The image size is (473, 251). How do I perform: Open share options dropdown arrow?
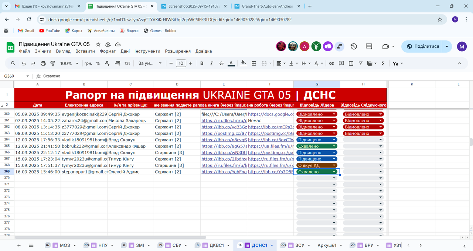coord(447,47)
